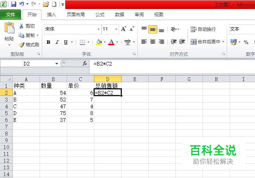
Task: Select row 2 header
Action: 6,93
